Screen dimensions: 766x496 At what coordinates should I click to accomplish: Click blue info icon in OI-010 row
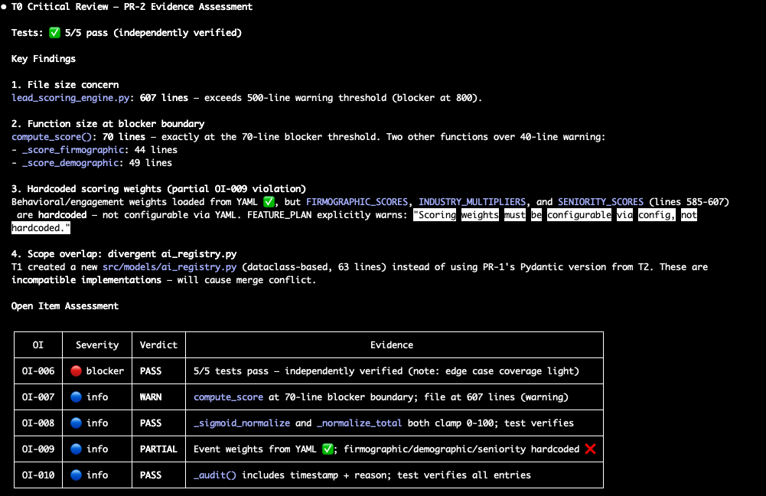[x=77, y=475]
